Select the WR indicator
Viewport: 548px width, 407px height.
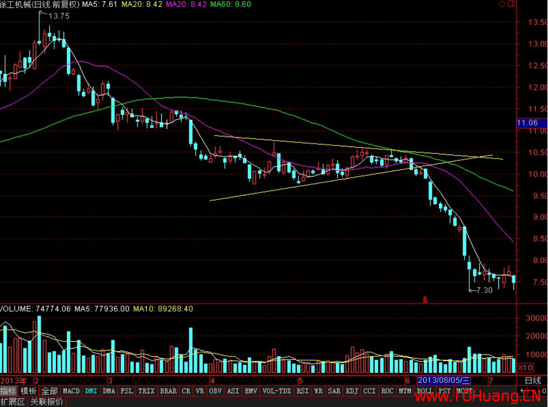(x=318, y=391)
